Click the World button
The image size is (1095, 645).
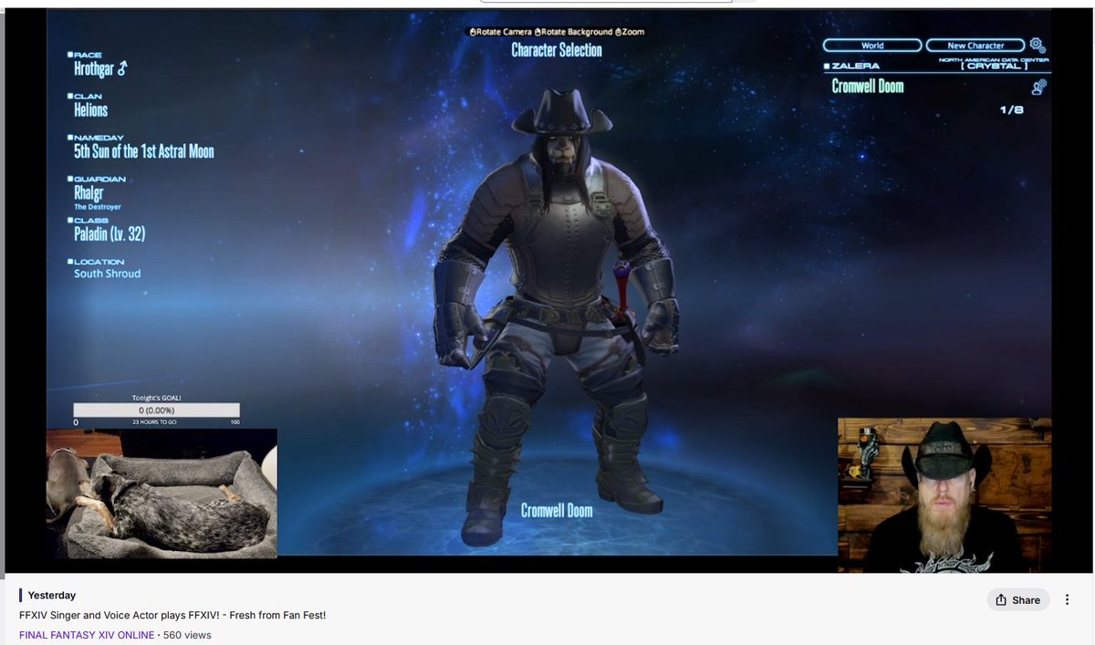[x=872, y=46]
